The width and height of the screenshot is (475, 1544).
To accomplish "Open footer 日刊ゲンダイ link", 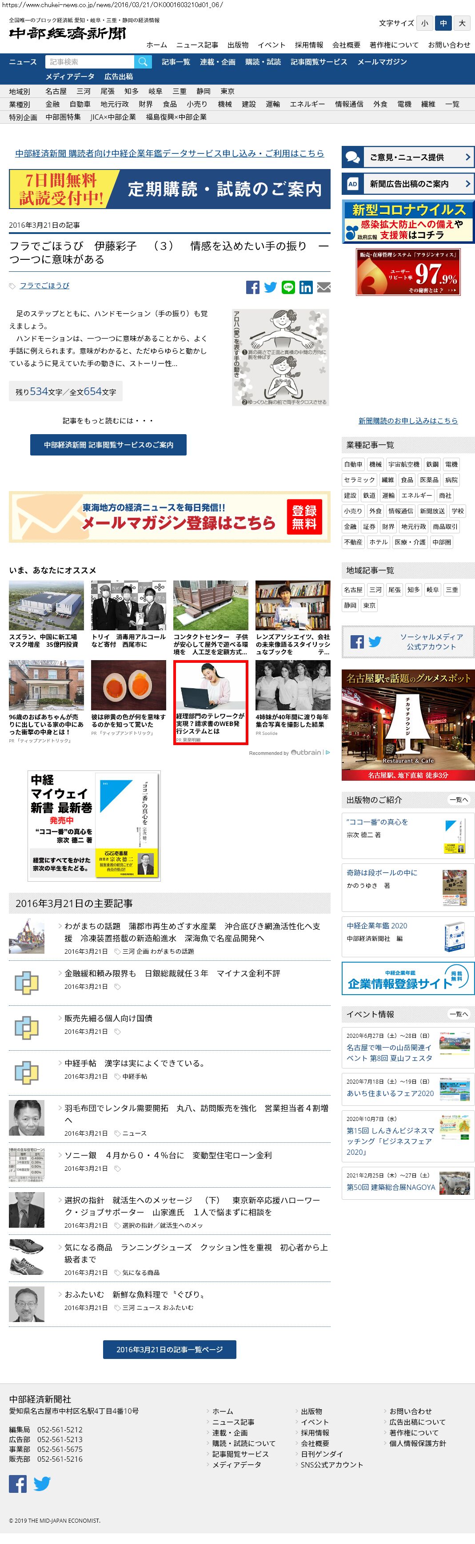I will click(322, 1454).
